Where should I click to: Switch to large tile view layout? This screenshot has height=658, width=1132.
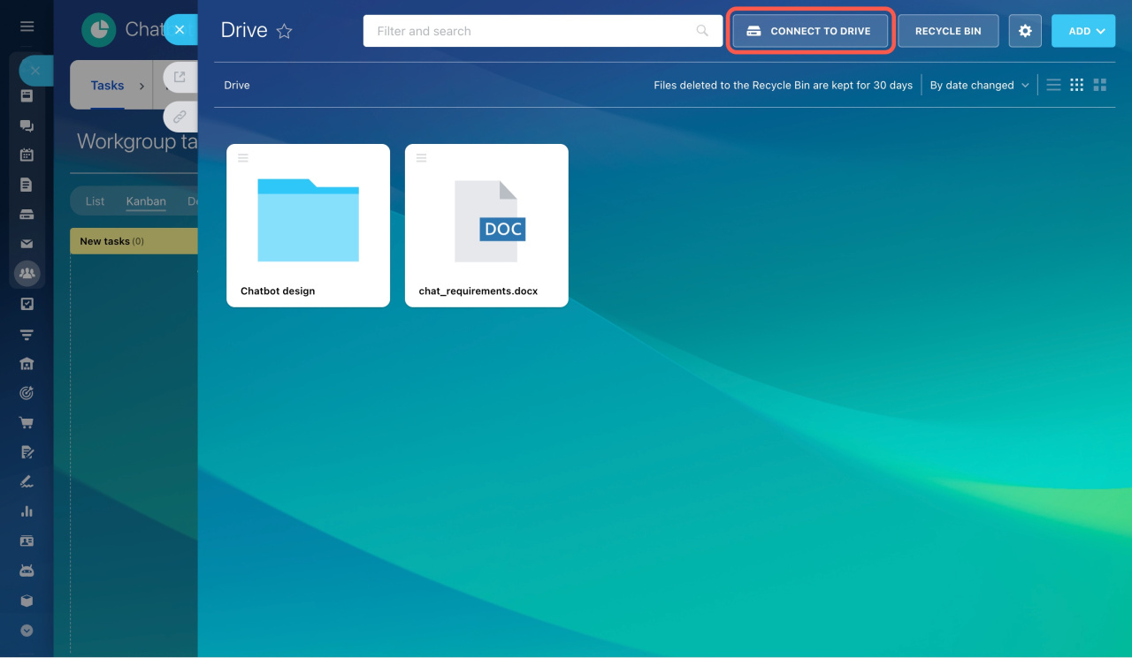[x=1100, y=85]
